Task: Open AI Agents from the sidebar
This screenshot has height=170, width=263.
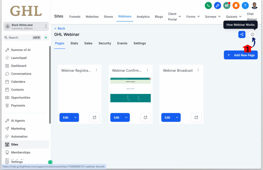Action: click(18, 121)
